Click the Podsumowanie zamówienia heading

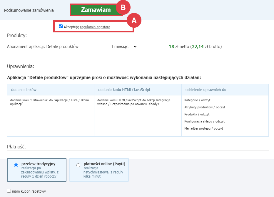(29, 10)
